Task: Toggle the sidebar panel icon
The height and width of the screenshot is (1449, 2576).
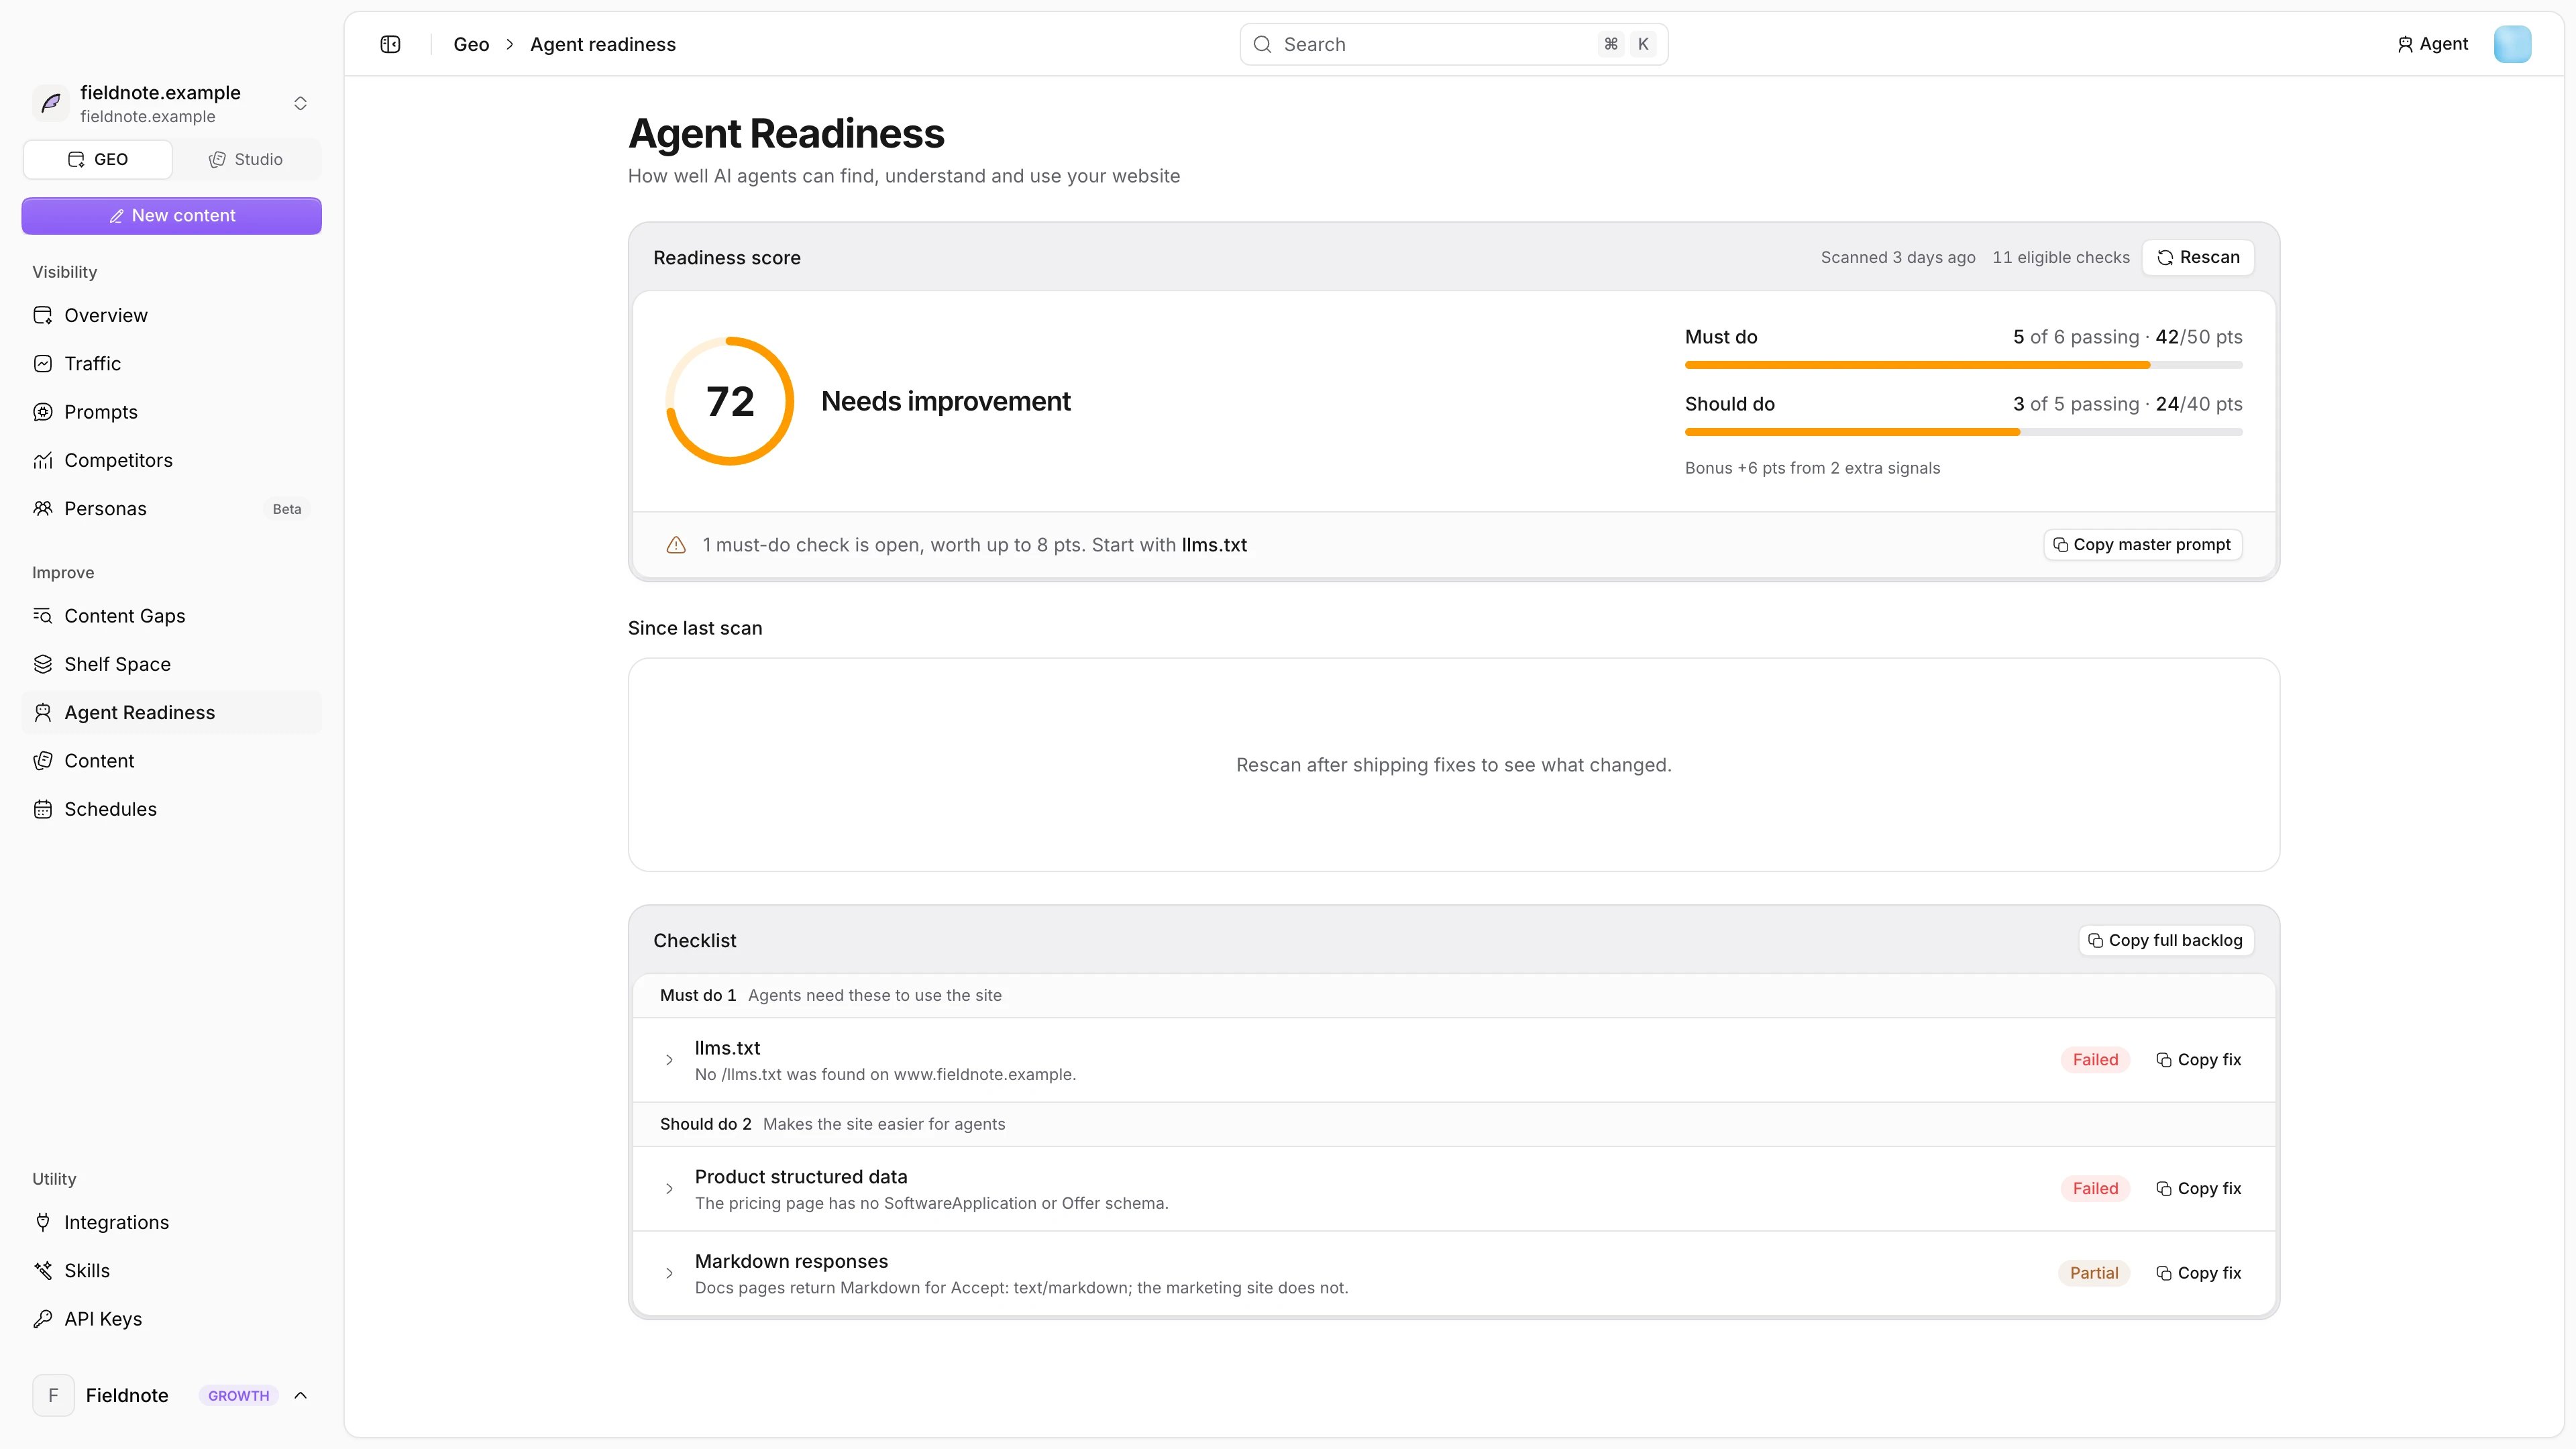Action: 390,44
